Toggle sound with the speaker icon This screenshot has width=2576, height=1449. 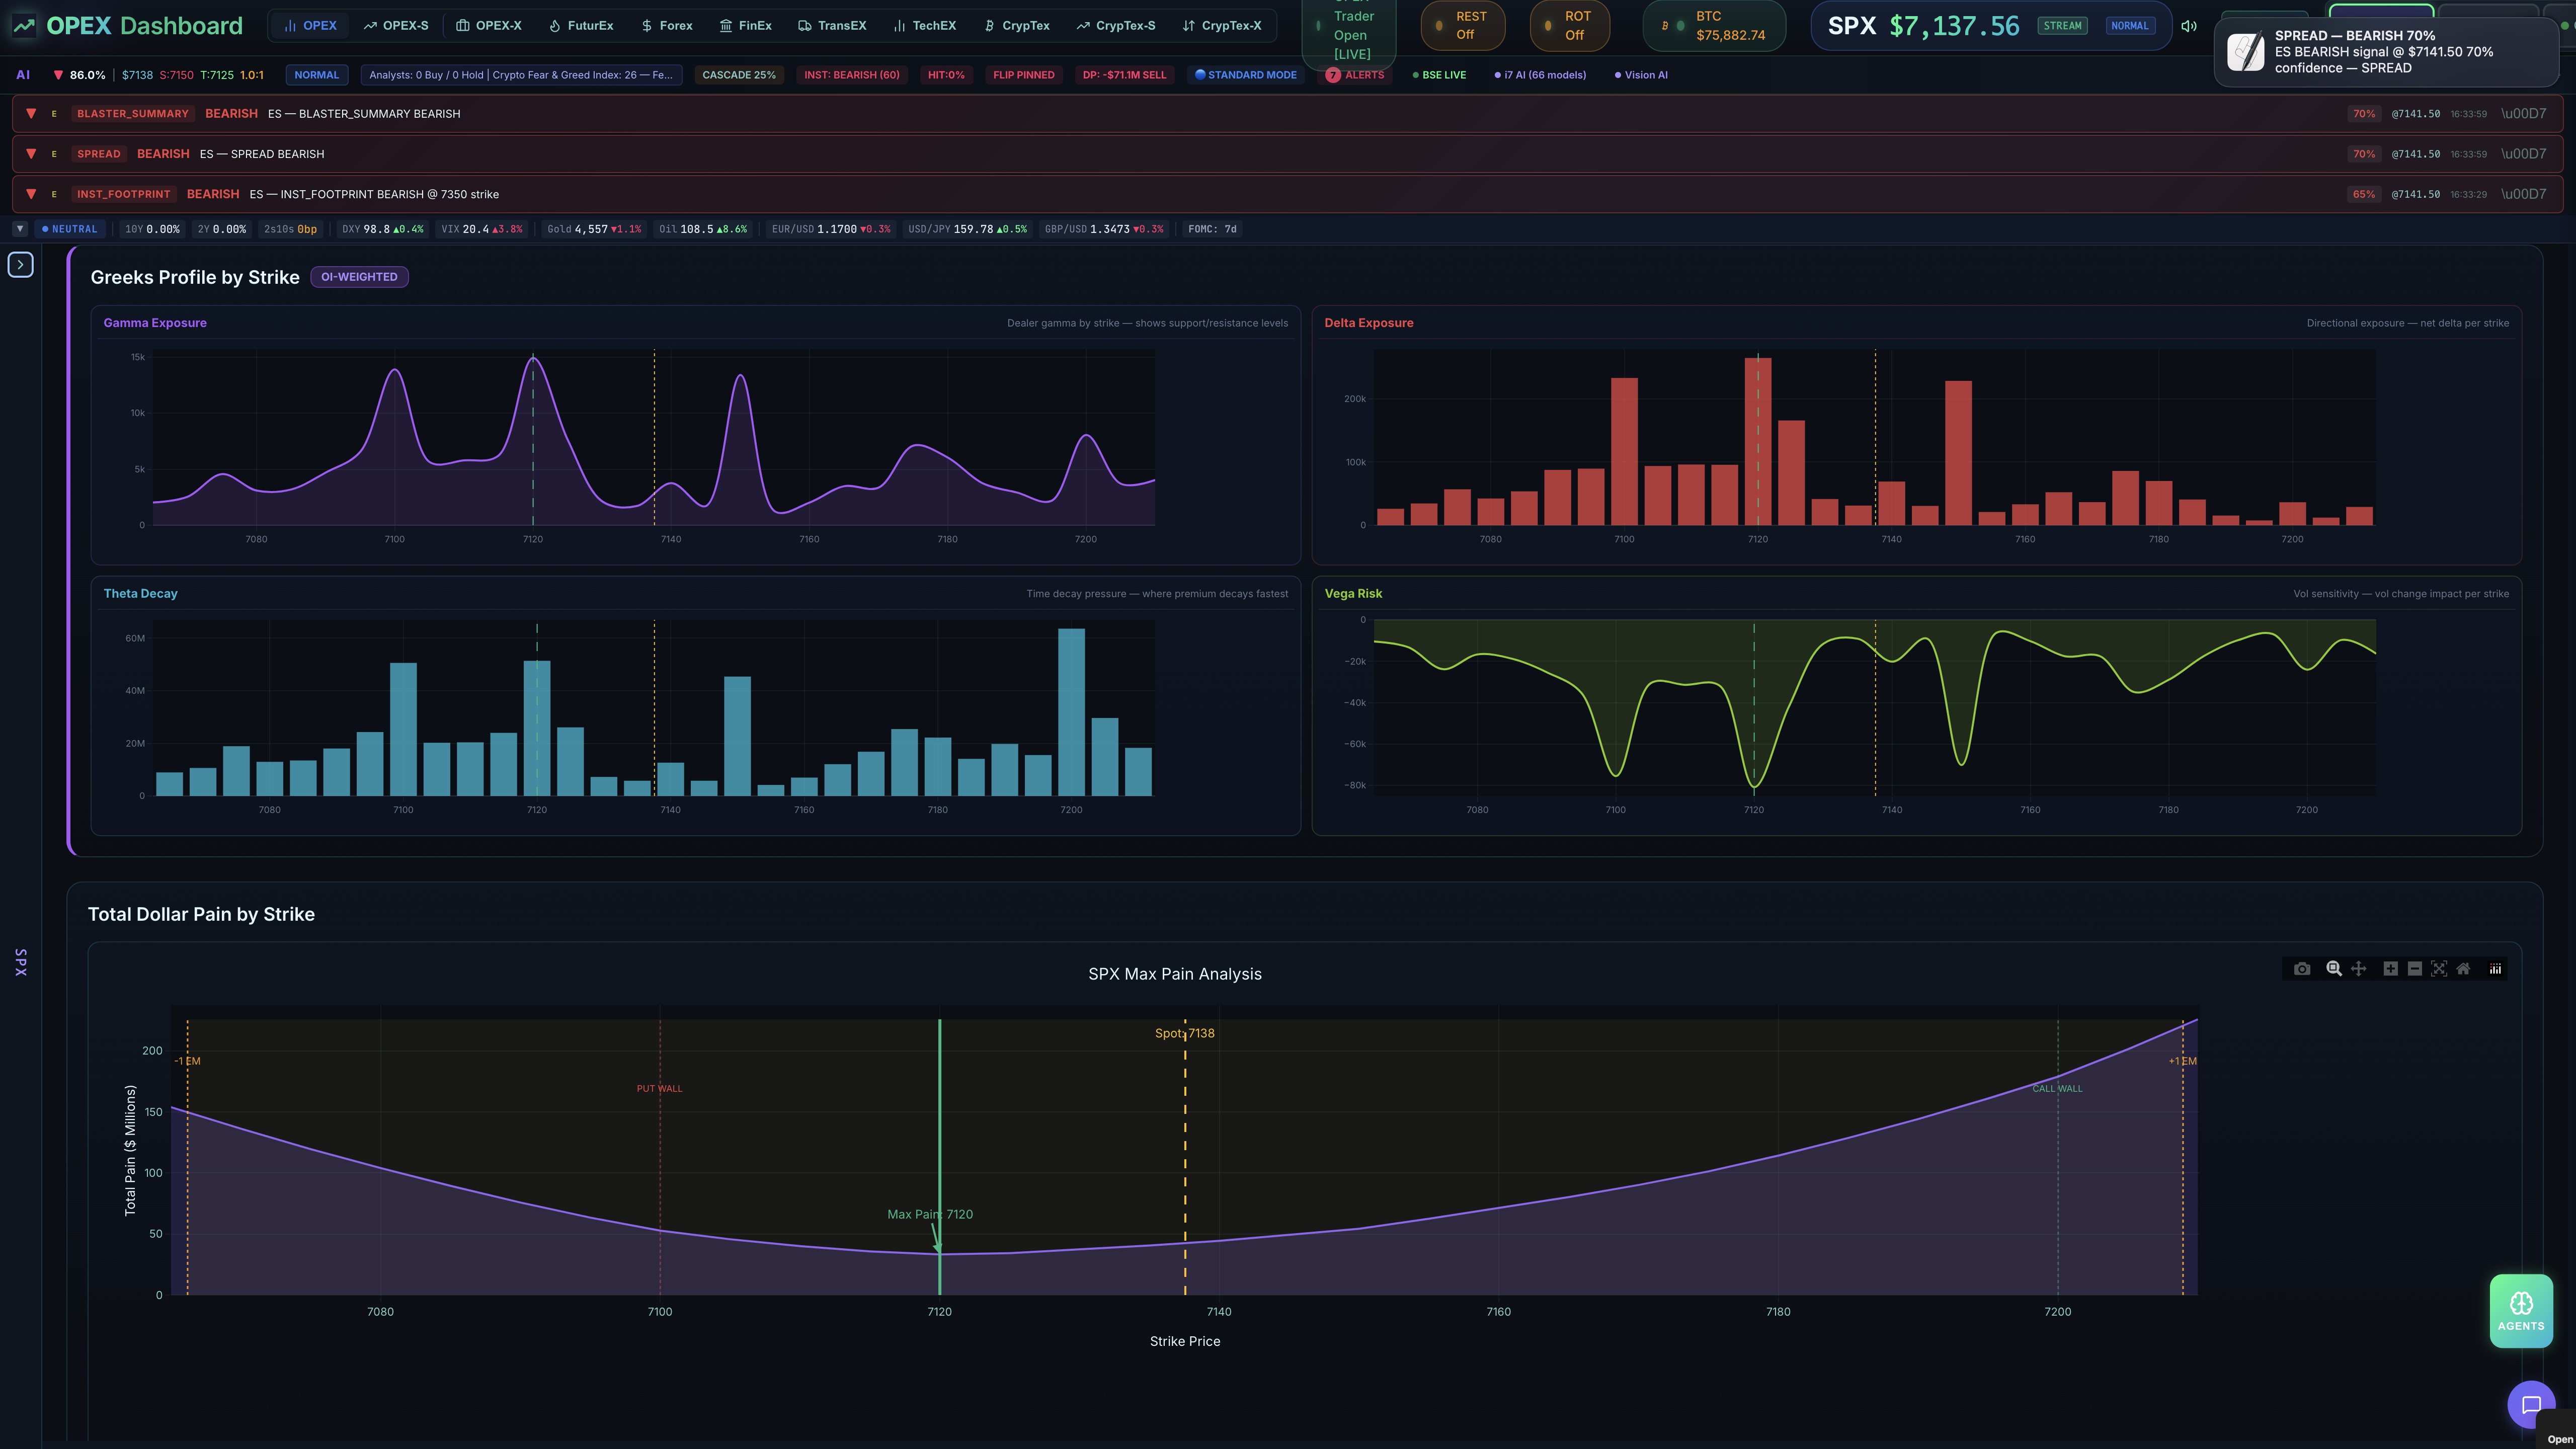2189,26
